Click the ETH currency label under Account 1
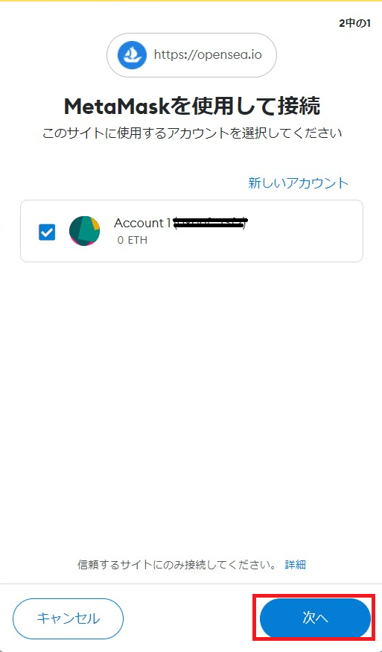382x652 pixels. 138,241
